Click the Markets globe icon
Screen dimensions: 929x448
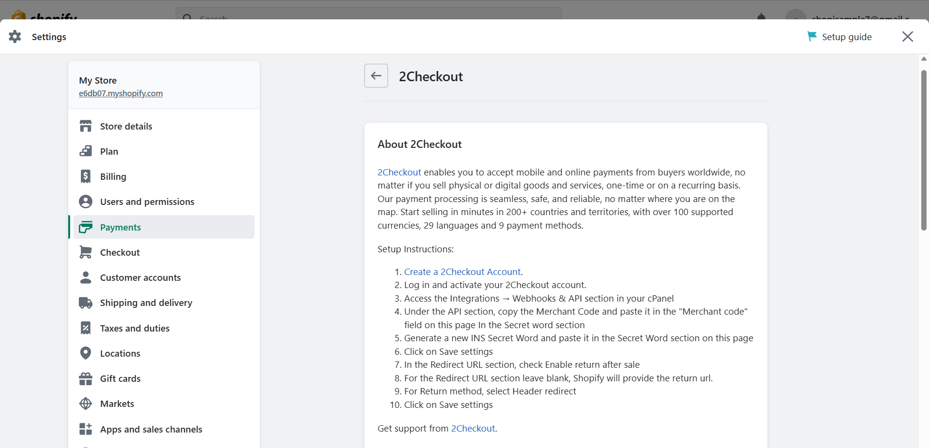click(86, 404)
